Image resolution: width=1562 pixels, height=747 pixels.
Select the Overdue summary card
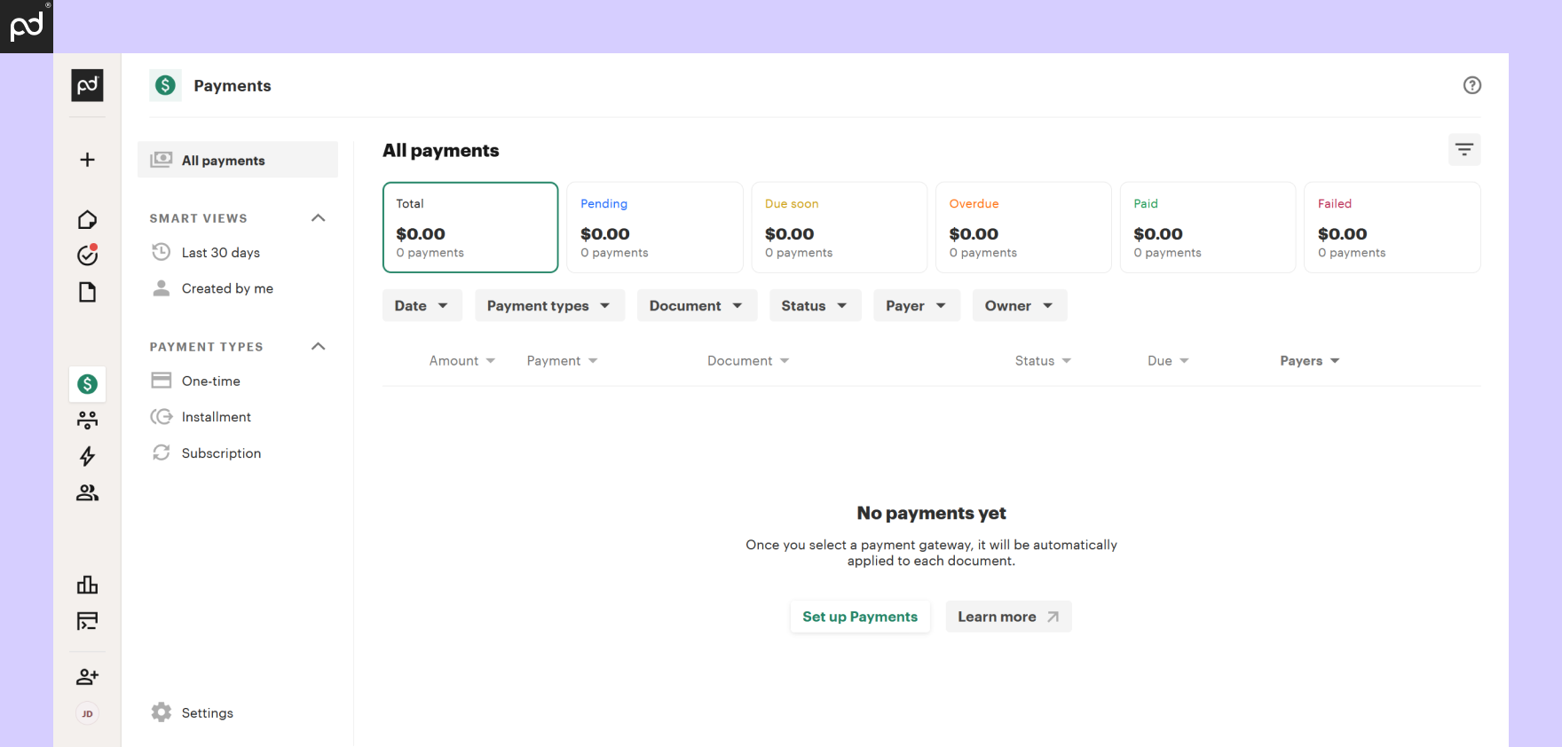point(1023,227)
